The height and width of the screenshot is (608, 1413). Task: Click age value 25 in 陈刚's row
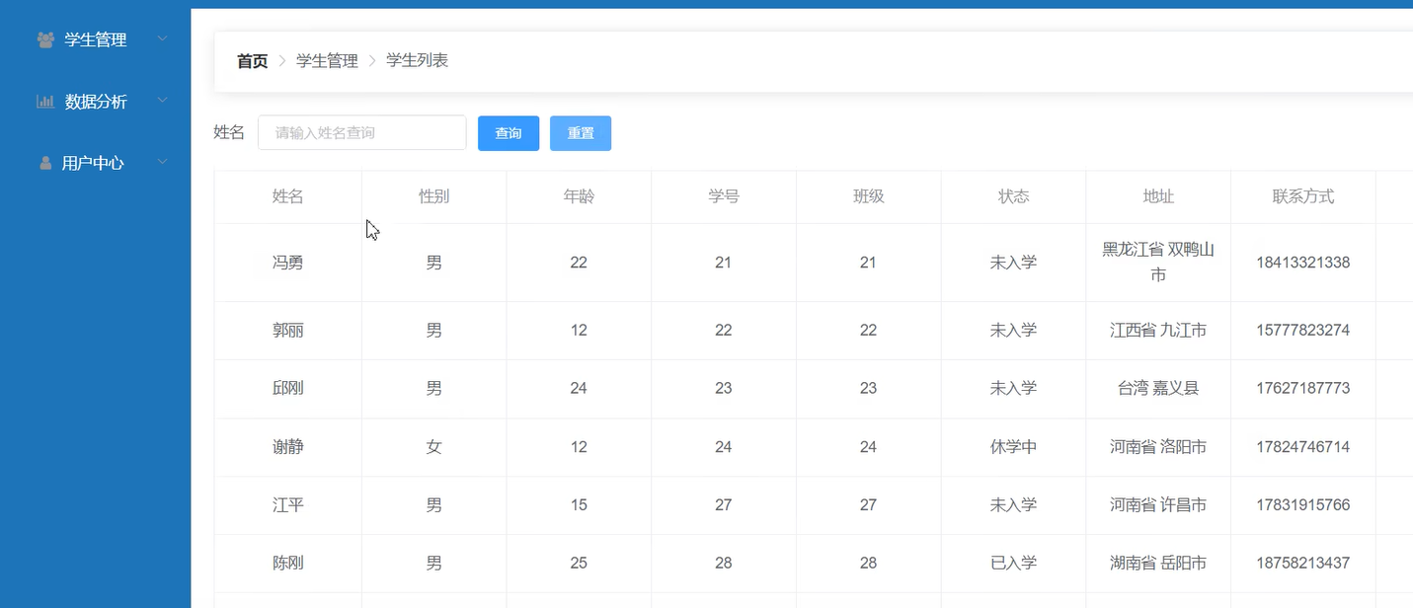[579, 563]
